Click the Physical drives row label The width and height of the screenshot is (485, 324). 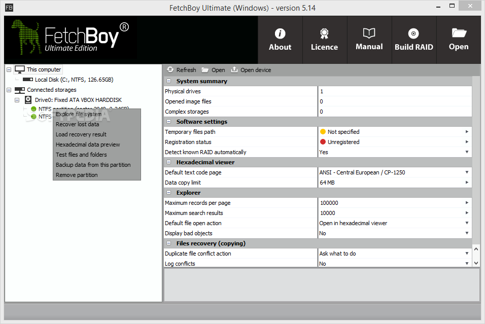coord(183,91)
